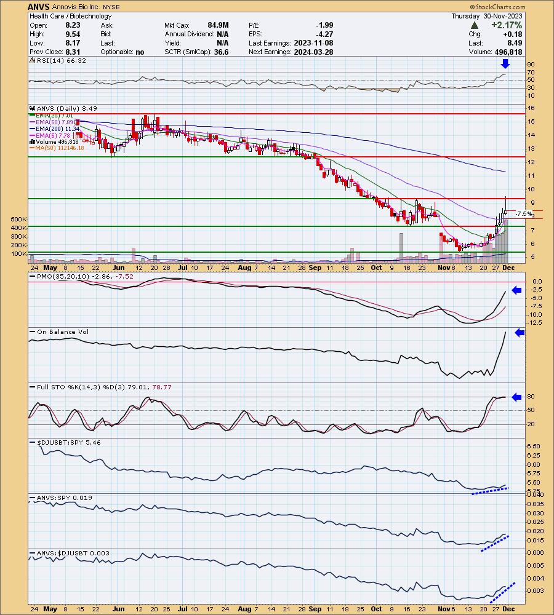The height and width of the screenshot is (615, 554).
Task: Click the Last price 8.49 in header
Action: click(x=515, y=43)
